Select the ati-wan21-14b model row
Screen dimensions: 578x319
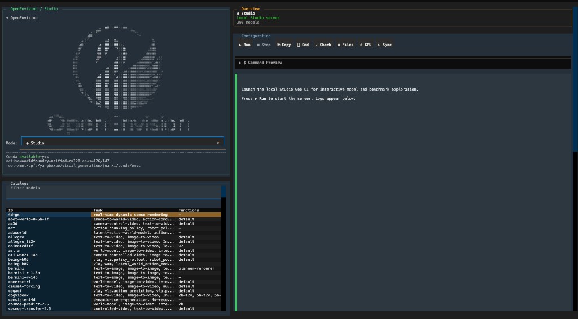click(114, 255)
